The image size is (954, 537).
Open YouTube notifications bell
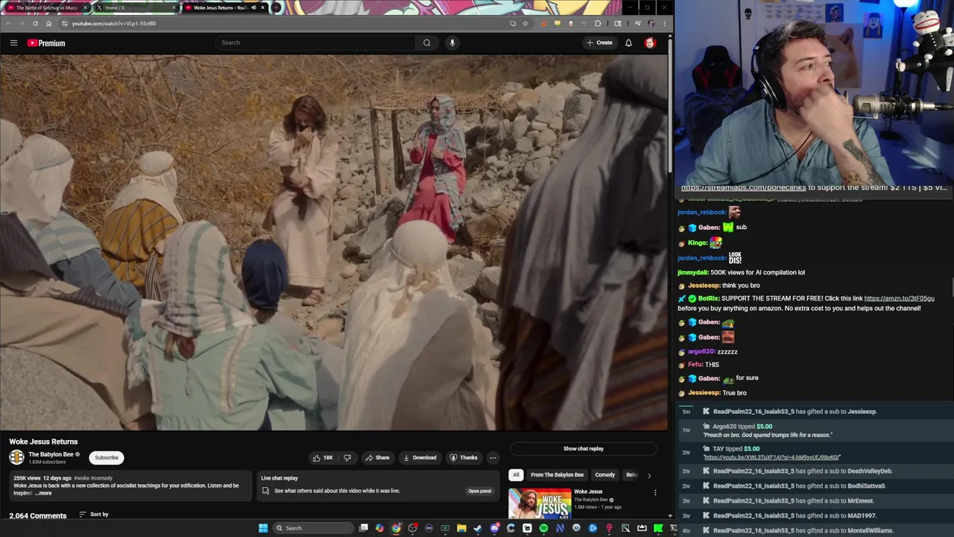click(628, 43)
